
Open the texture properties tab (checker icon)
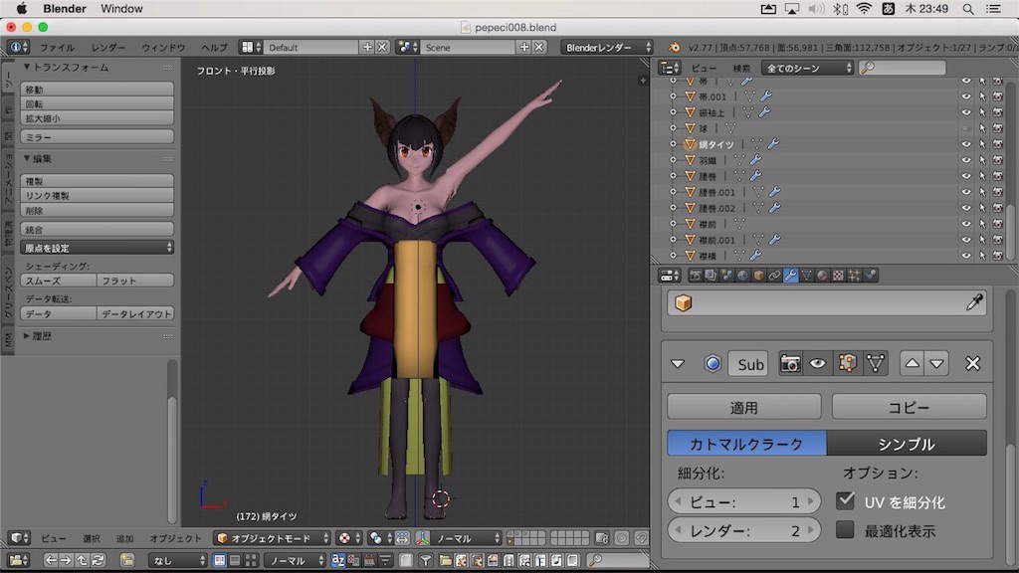point(838,276)
